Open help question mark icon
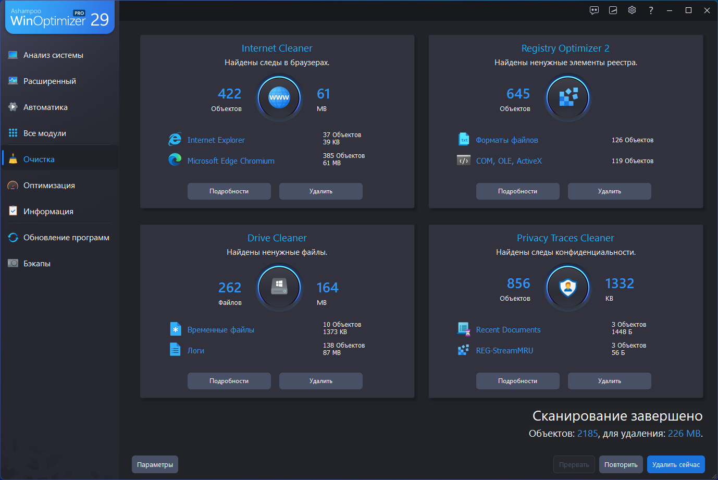The width and height of the screenshot is (718, 480). [x=651, y=10]
